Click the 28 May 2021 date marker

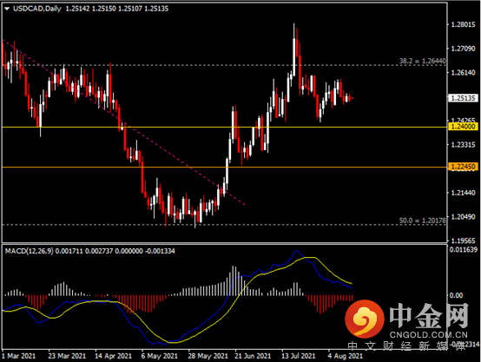click(x=208, y=356)
